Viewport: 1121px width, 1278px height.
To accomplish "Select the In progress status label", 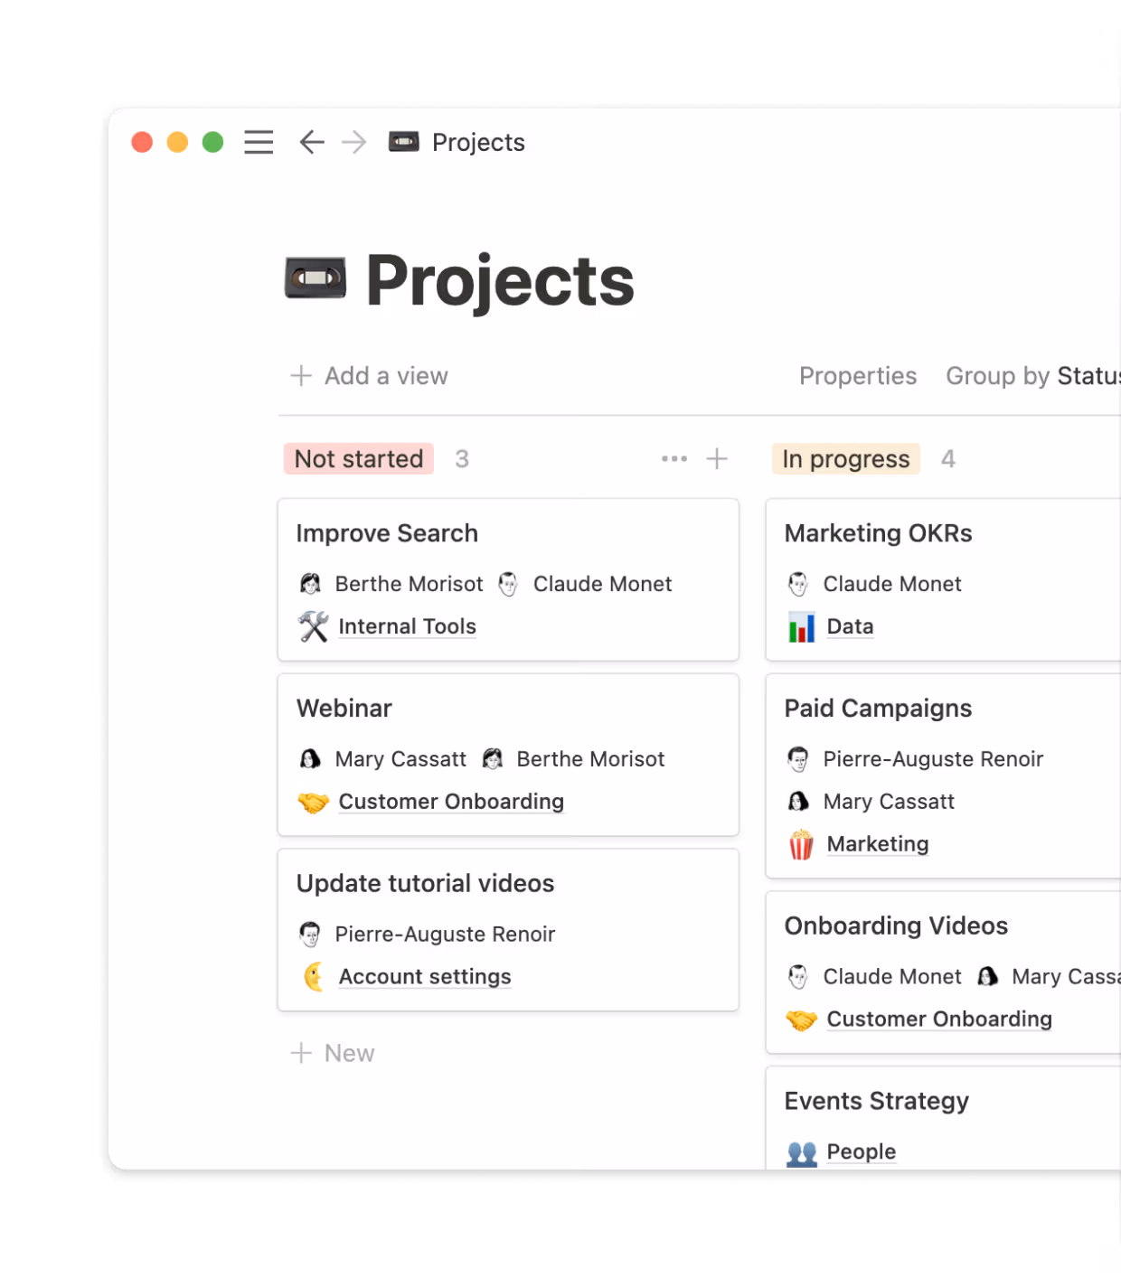I will pyautogui.click(x=845, y=458).
